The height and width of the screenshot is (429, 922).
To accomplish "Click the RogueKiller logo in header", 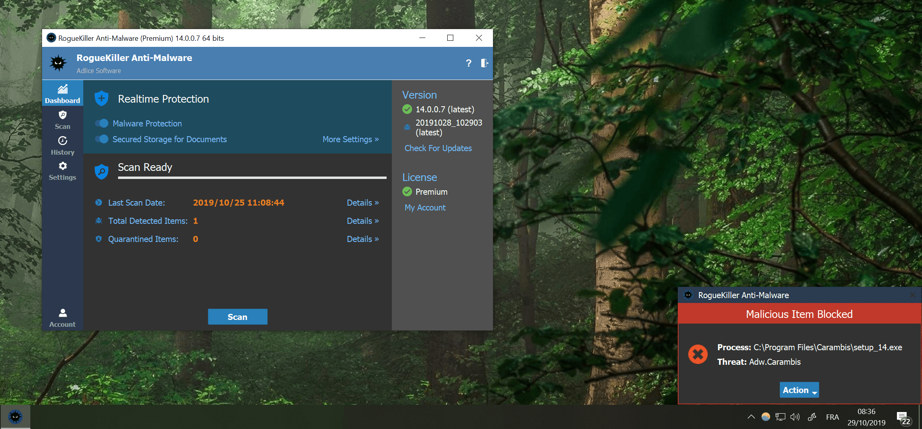I will [58, 63].
